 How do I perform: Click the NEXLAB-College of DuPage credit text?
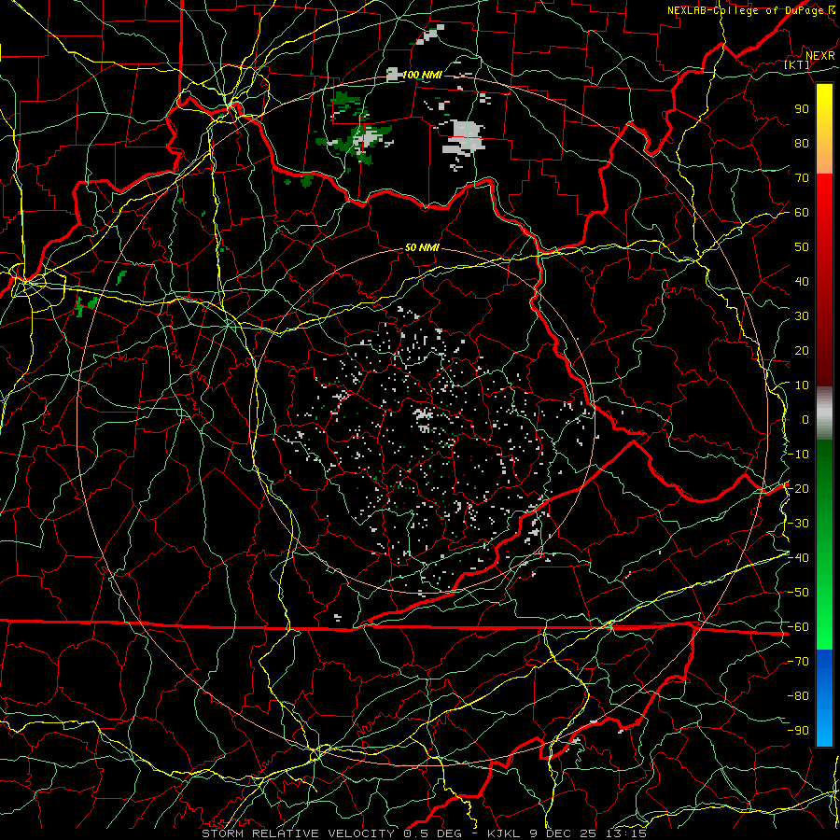[x=746, y=10]
